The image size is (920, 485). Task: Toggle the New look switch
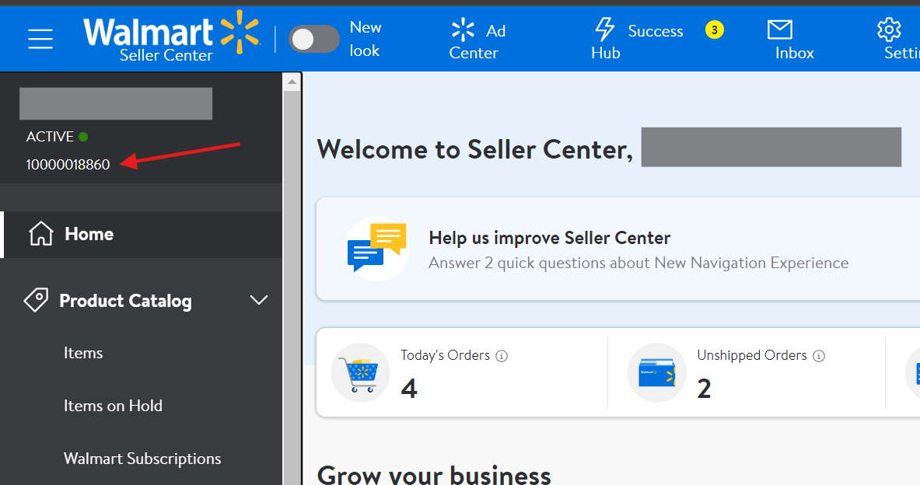coord(314,39)
